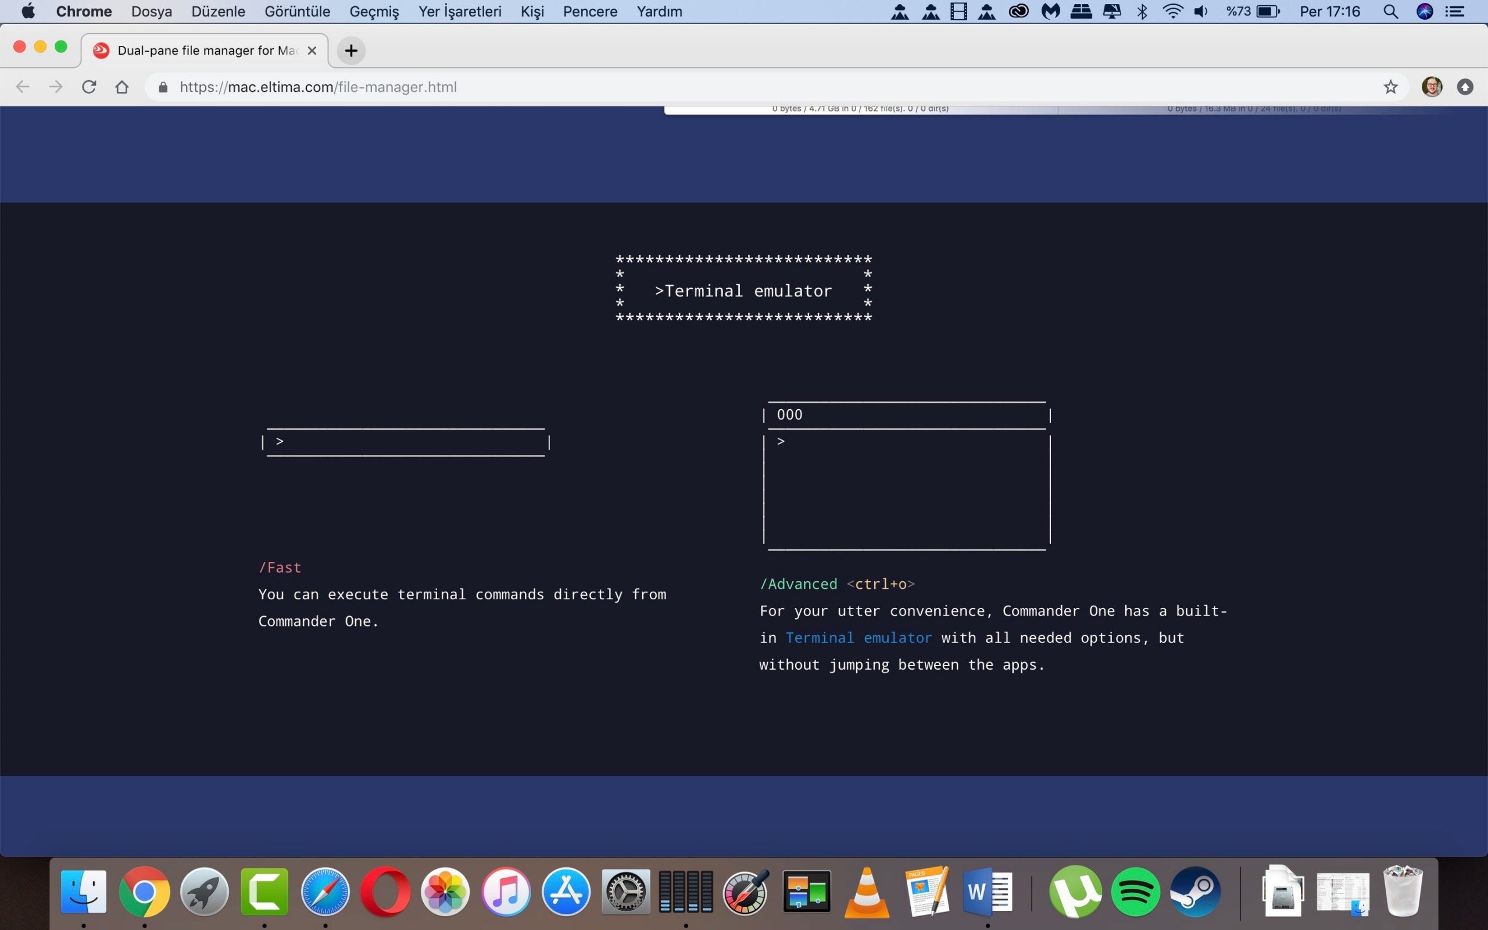Screen dimensions: 1488x930
Task: Toggle Wi-Fi status menu
Action: pos(1173,12)
